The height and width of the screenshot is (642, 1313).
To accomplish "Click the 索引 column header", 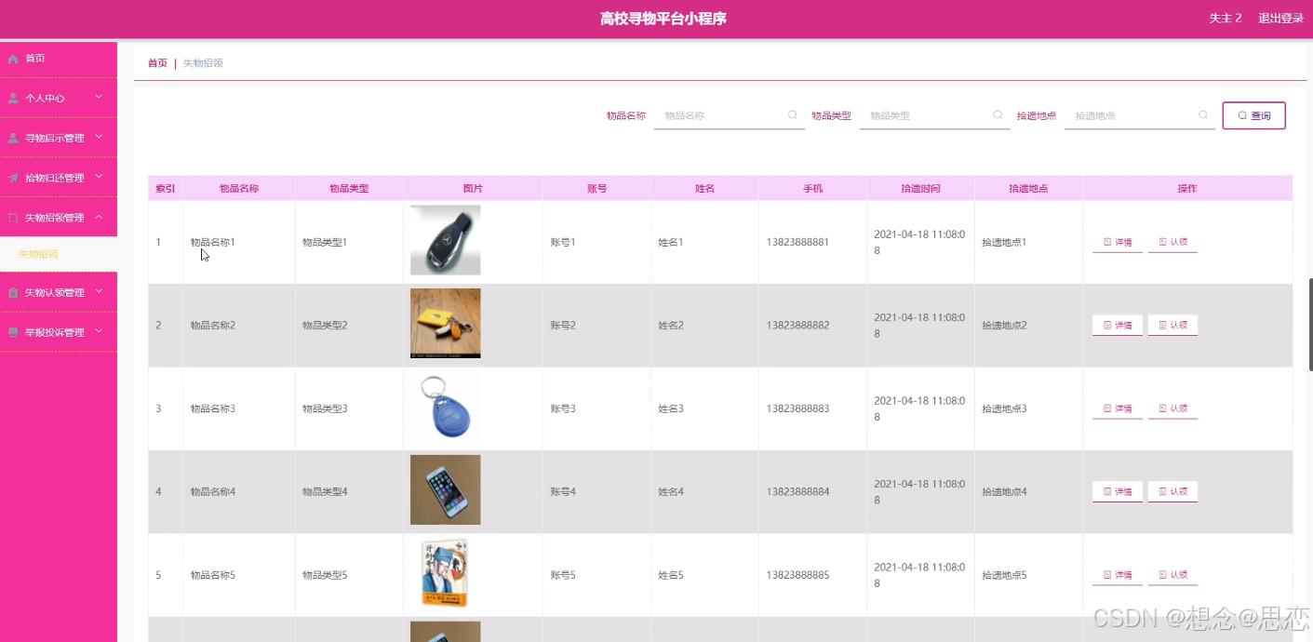I will click(x=166, y=188).
